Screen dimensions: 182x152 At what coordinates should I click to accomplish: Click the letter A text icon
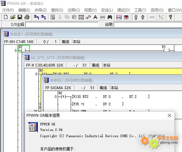tap(95, 17)
